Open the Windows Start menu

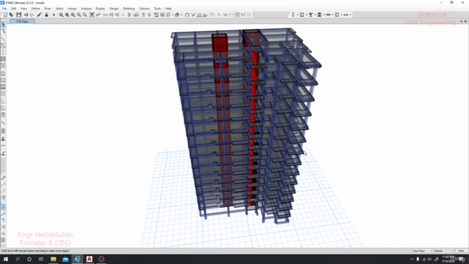[6, 259]
